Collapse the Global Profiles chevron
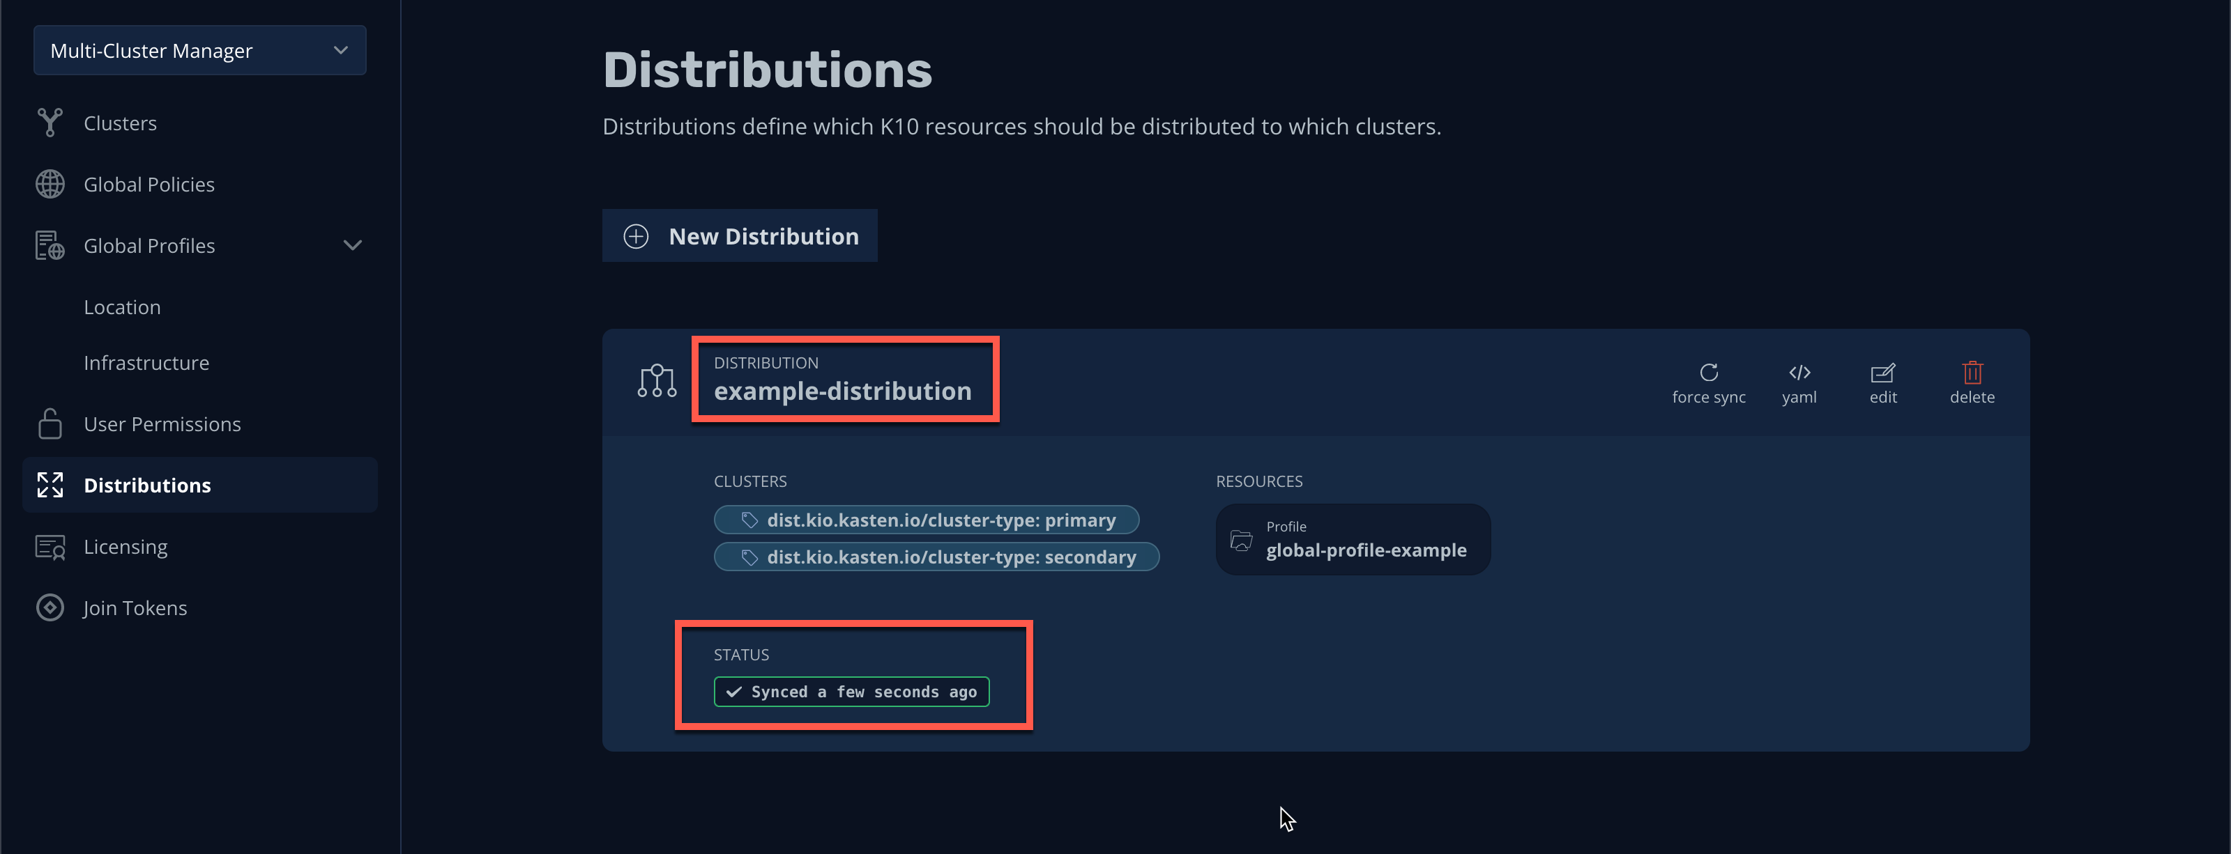This screenshot has height=854, width=2231. (351, 245)
